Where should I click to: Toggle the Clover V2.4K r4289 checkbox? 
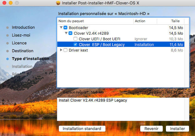(x=70, y=33)
